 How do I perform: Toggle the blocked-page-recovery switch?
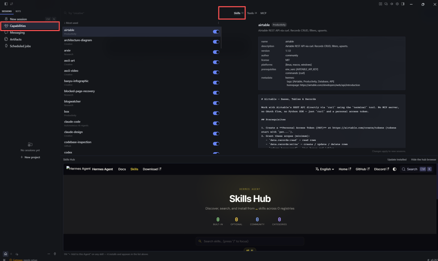pos(216,93)
